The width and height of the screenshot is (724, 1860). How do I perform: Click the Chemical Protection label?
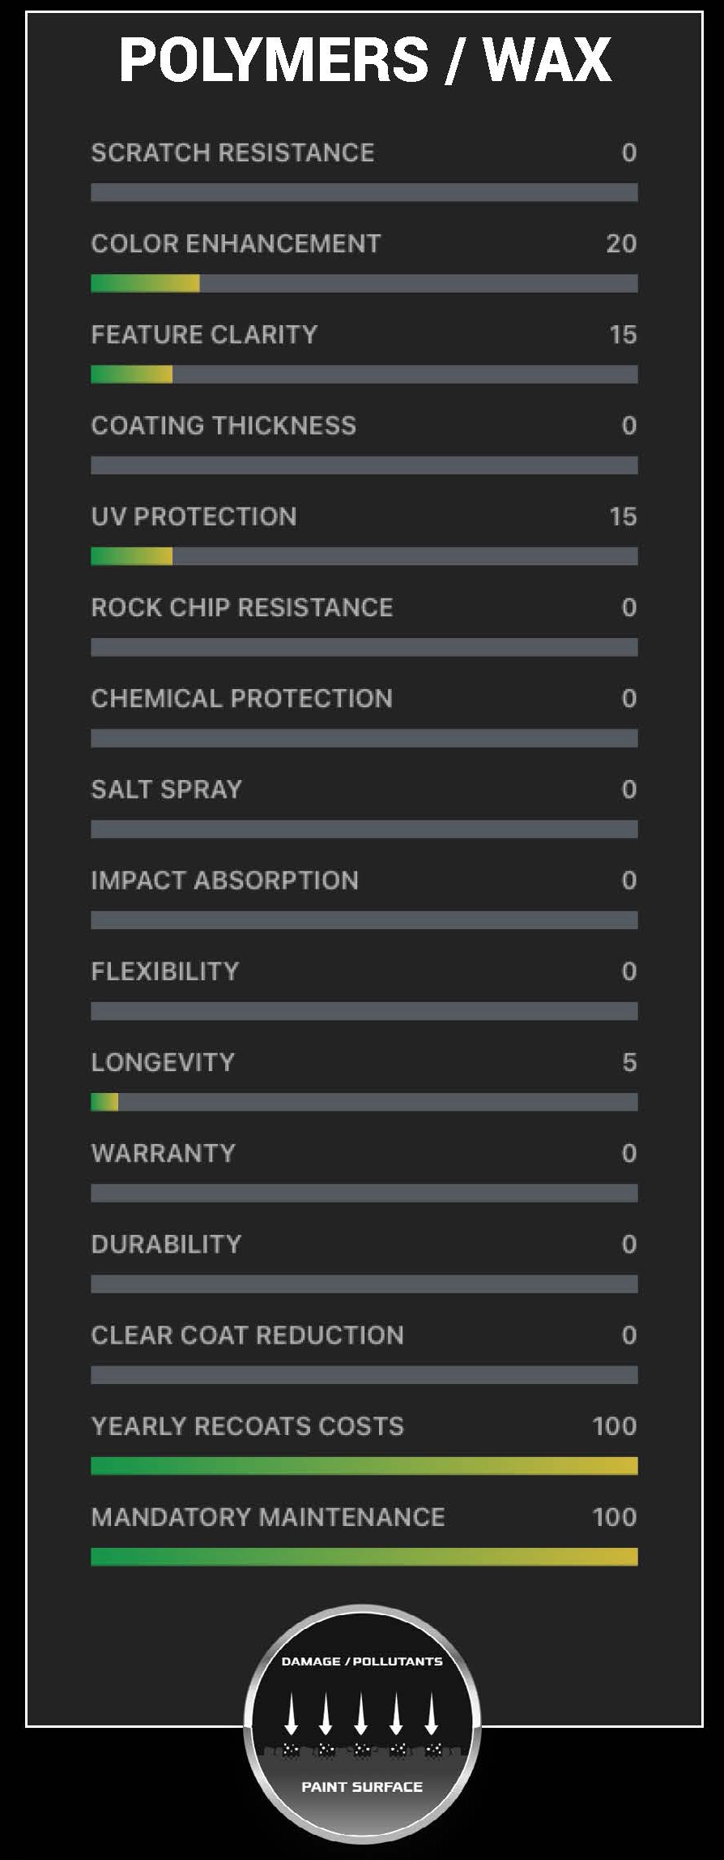click(x=241, y=698)
